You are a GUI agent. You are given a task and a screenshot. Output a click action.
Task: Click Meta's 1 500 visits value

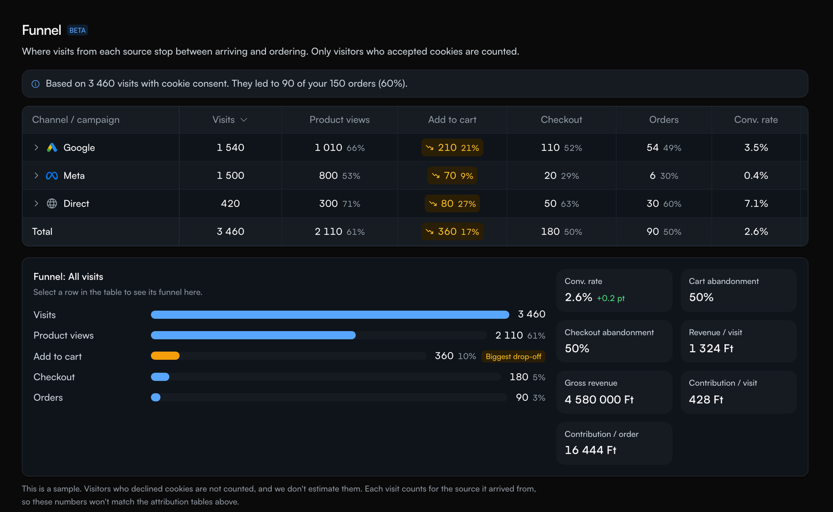[x=230, y=175]
